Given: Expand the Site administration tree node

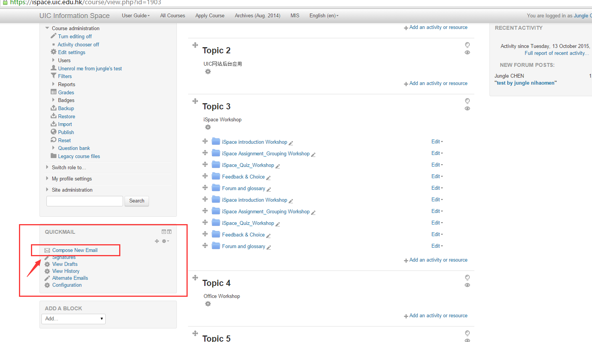Looking at the screenshot, I should point(47,190).
